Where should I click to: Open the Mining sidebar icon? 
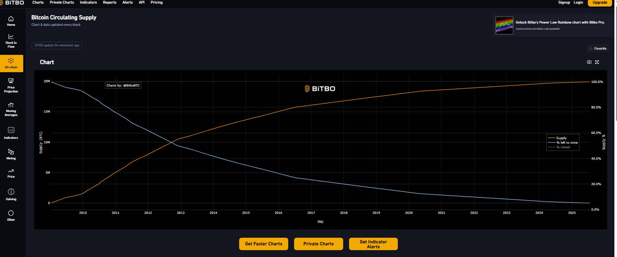click(x=11, y=154)
